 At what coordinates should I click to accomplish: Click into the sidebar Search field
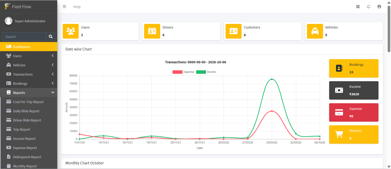[x=24, y=37]
